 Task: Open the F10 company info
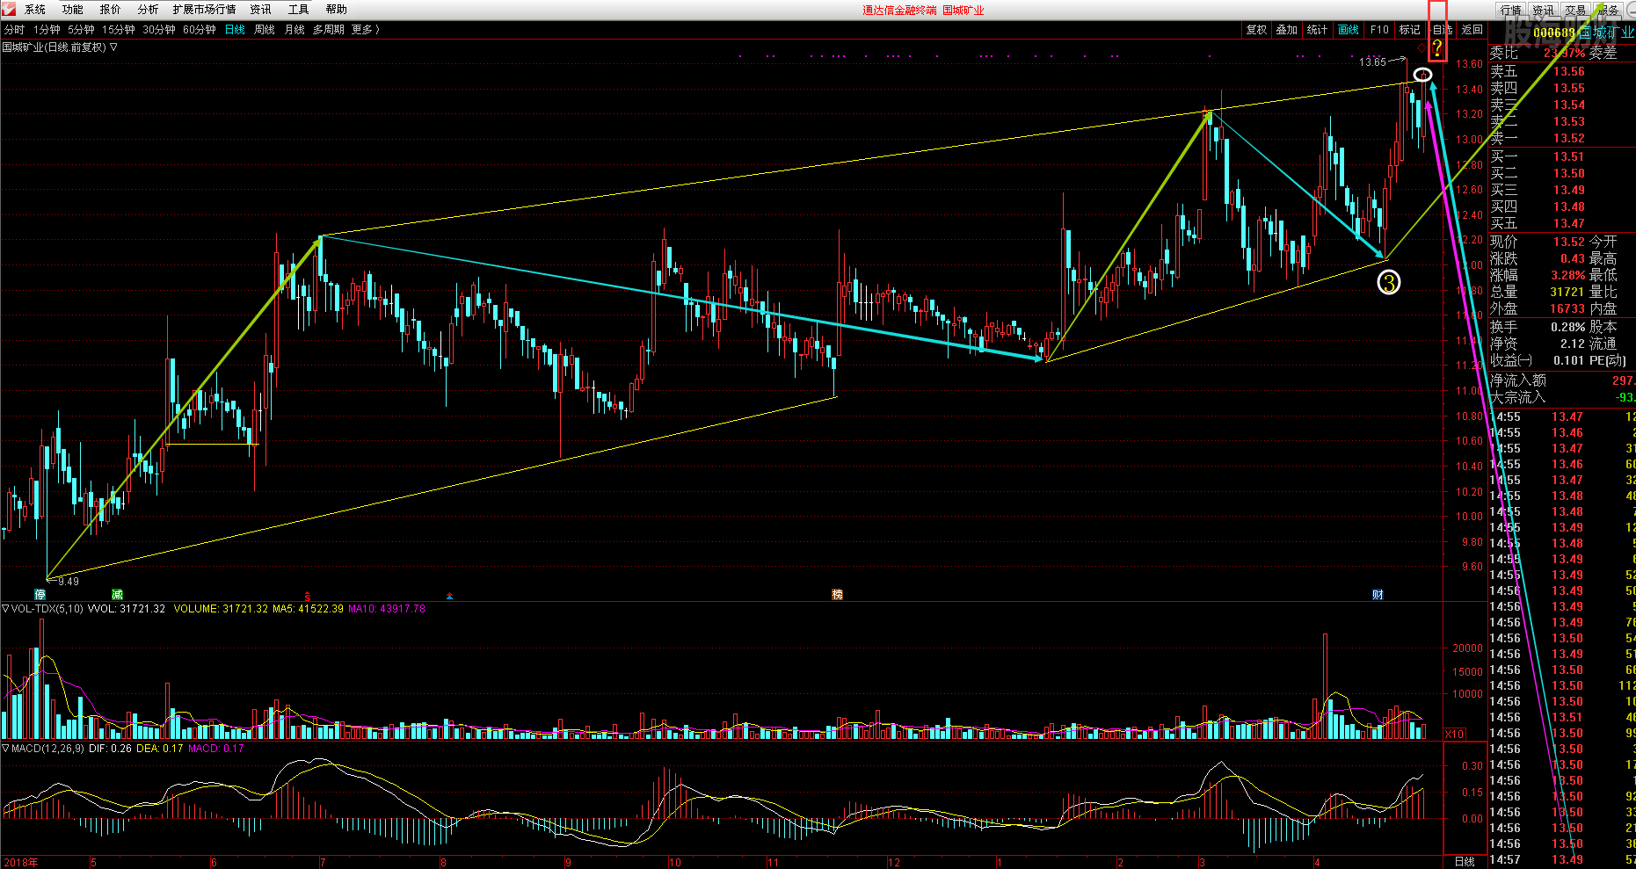click(x=1379, y=30)
